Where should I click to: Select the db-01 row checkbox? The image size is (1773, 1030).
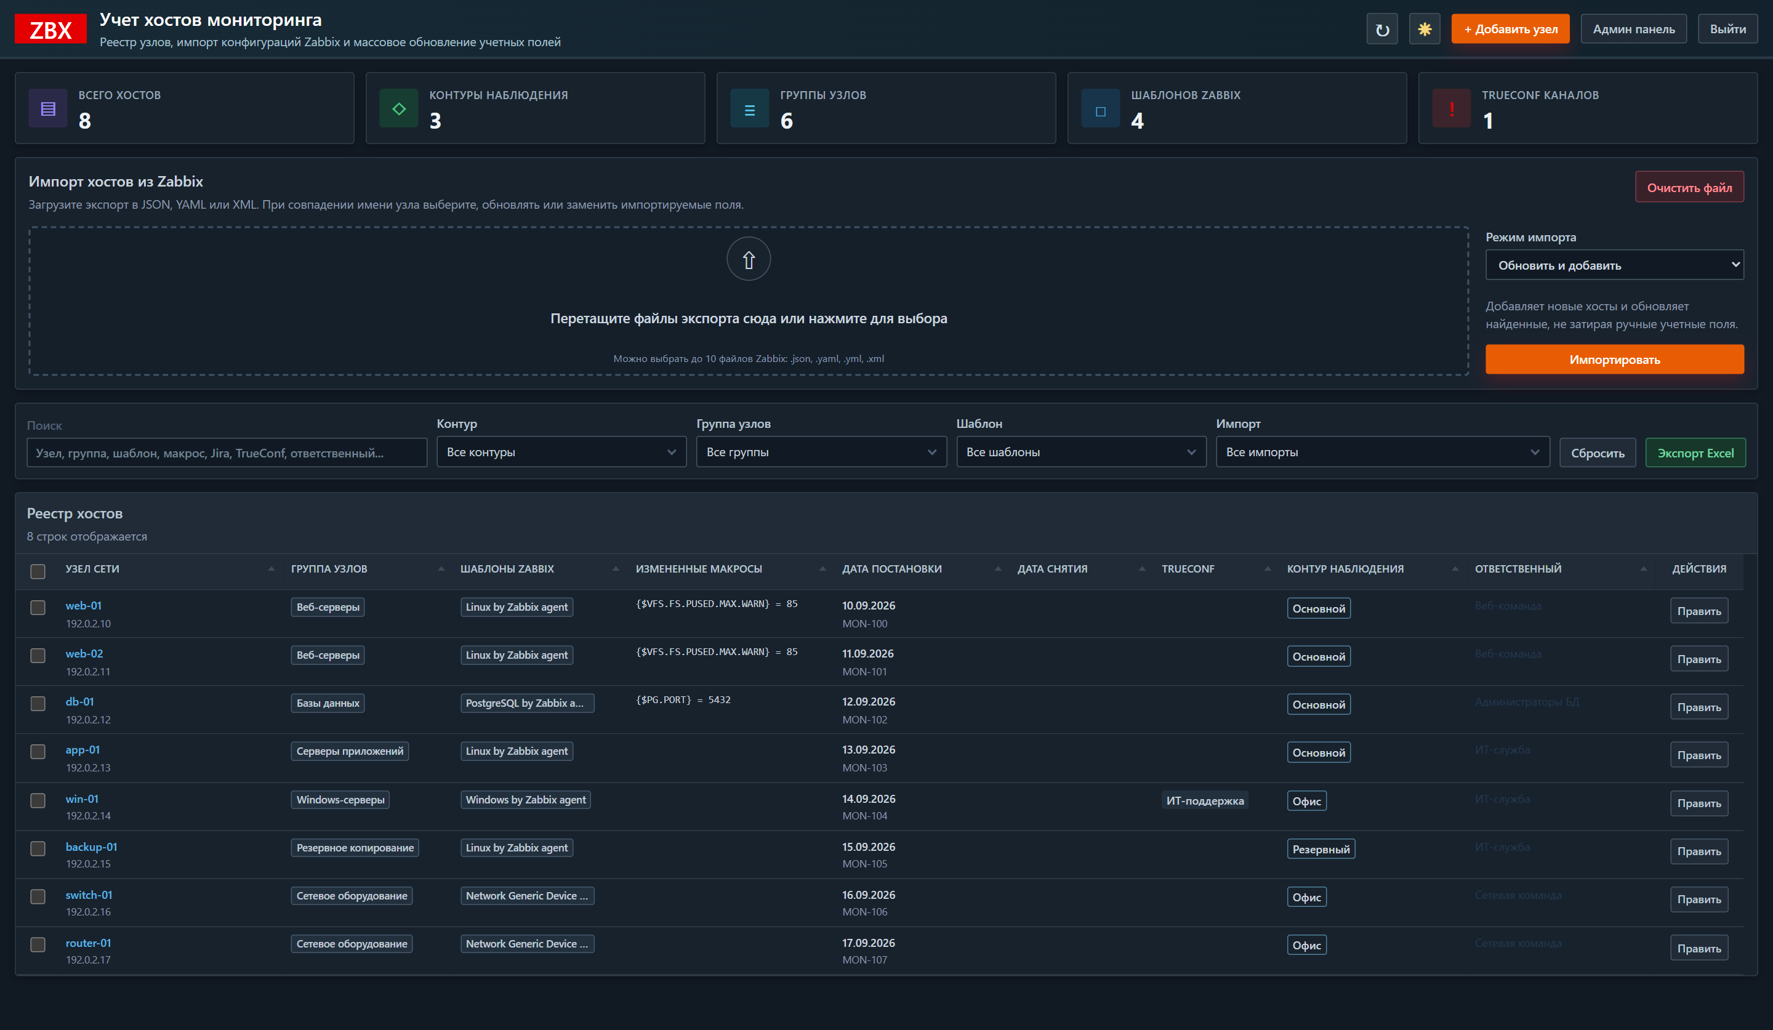38,704
